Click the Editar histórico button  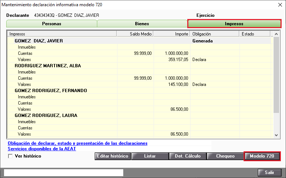click(113, 156)
